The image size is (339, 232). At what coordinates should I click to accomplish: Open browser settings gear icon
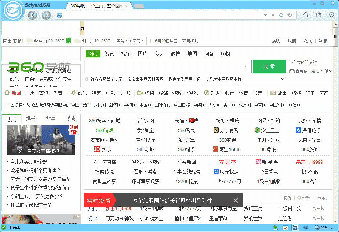click(331, 15)
